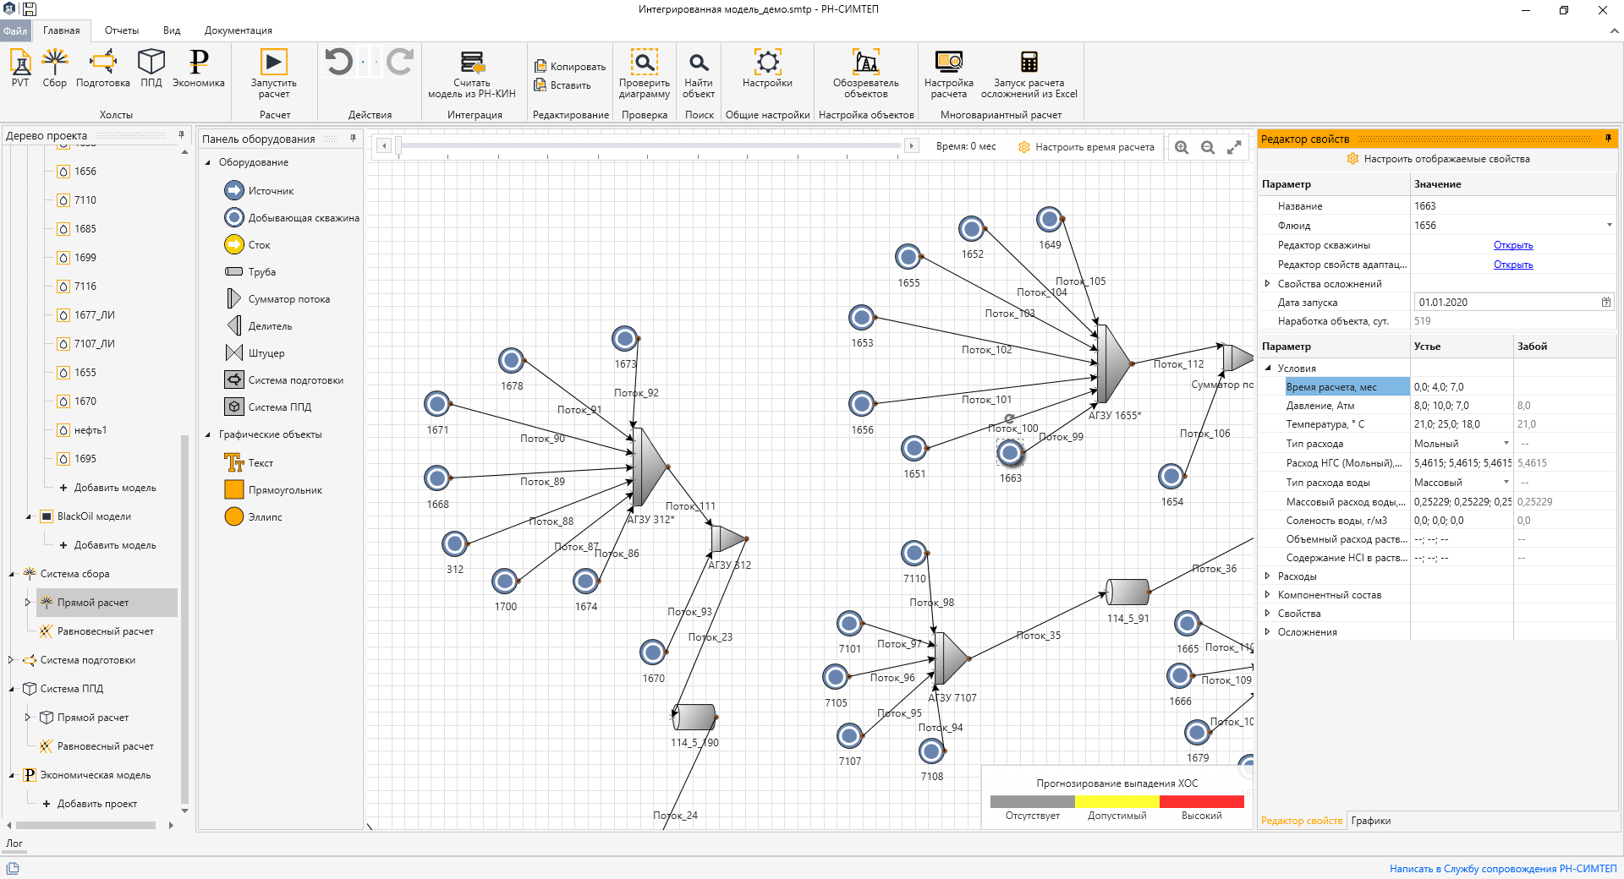Pick the Текст graphic object

coord(249,463)
